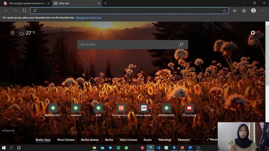Screen dimensions: 269x151
Task: Open the apps grid launcher icon
Action: (x=13, y=33)
